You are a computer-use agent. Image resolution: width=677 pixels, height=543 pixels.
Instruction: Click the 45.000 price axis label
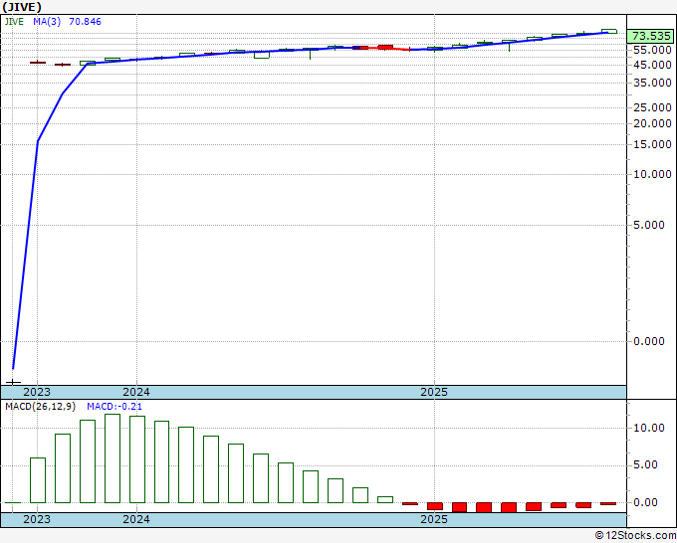[x=652, y=65]
